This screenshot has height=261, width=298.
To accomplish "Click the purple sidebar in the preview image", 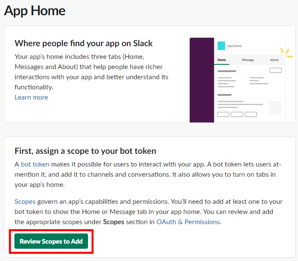I will [x=201, y=81].
